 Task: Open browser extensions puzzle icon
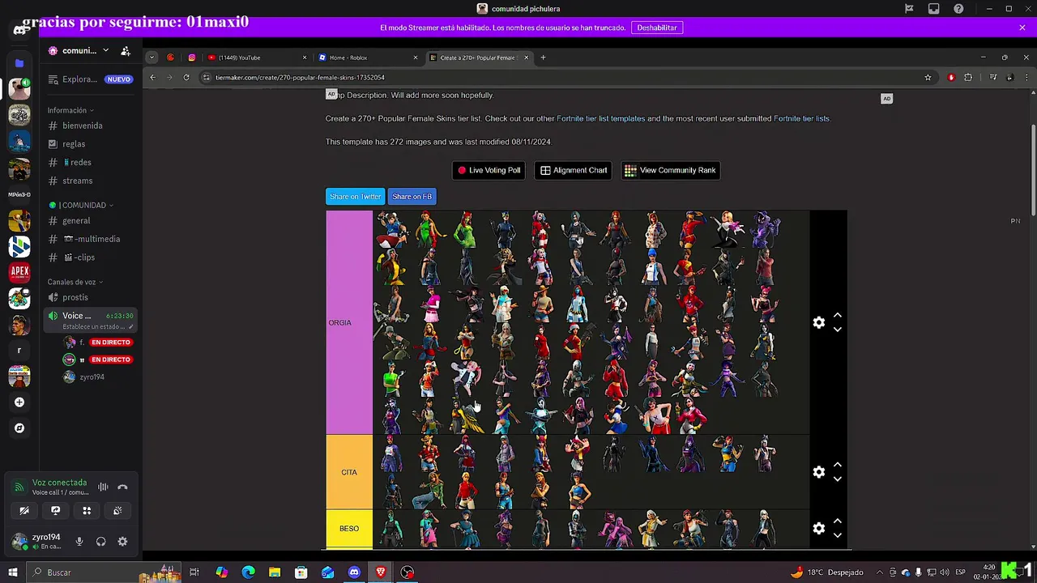point(968,78)
